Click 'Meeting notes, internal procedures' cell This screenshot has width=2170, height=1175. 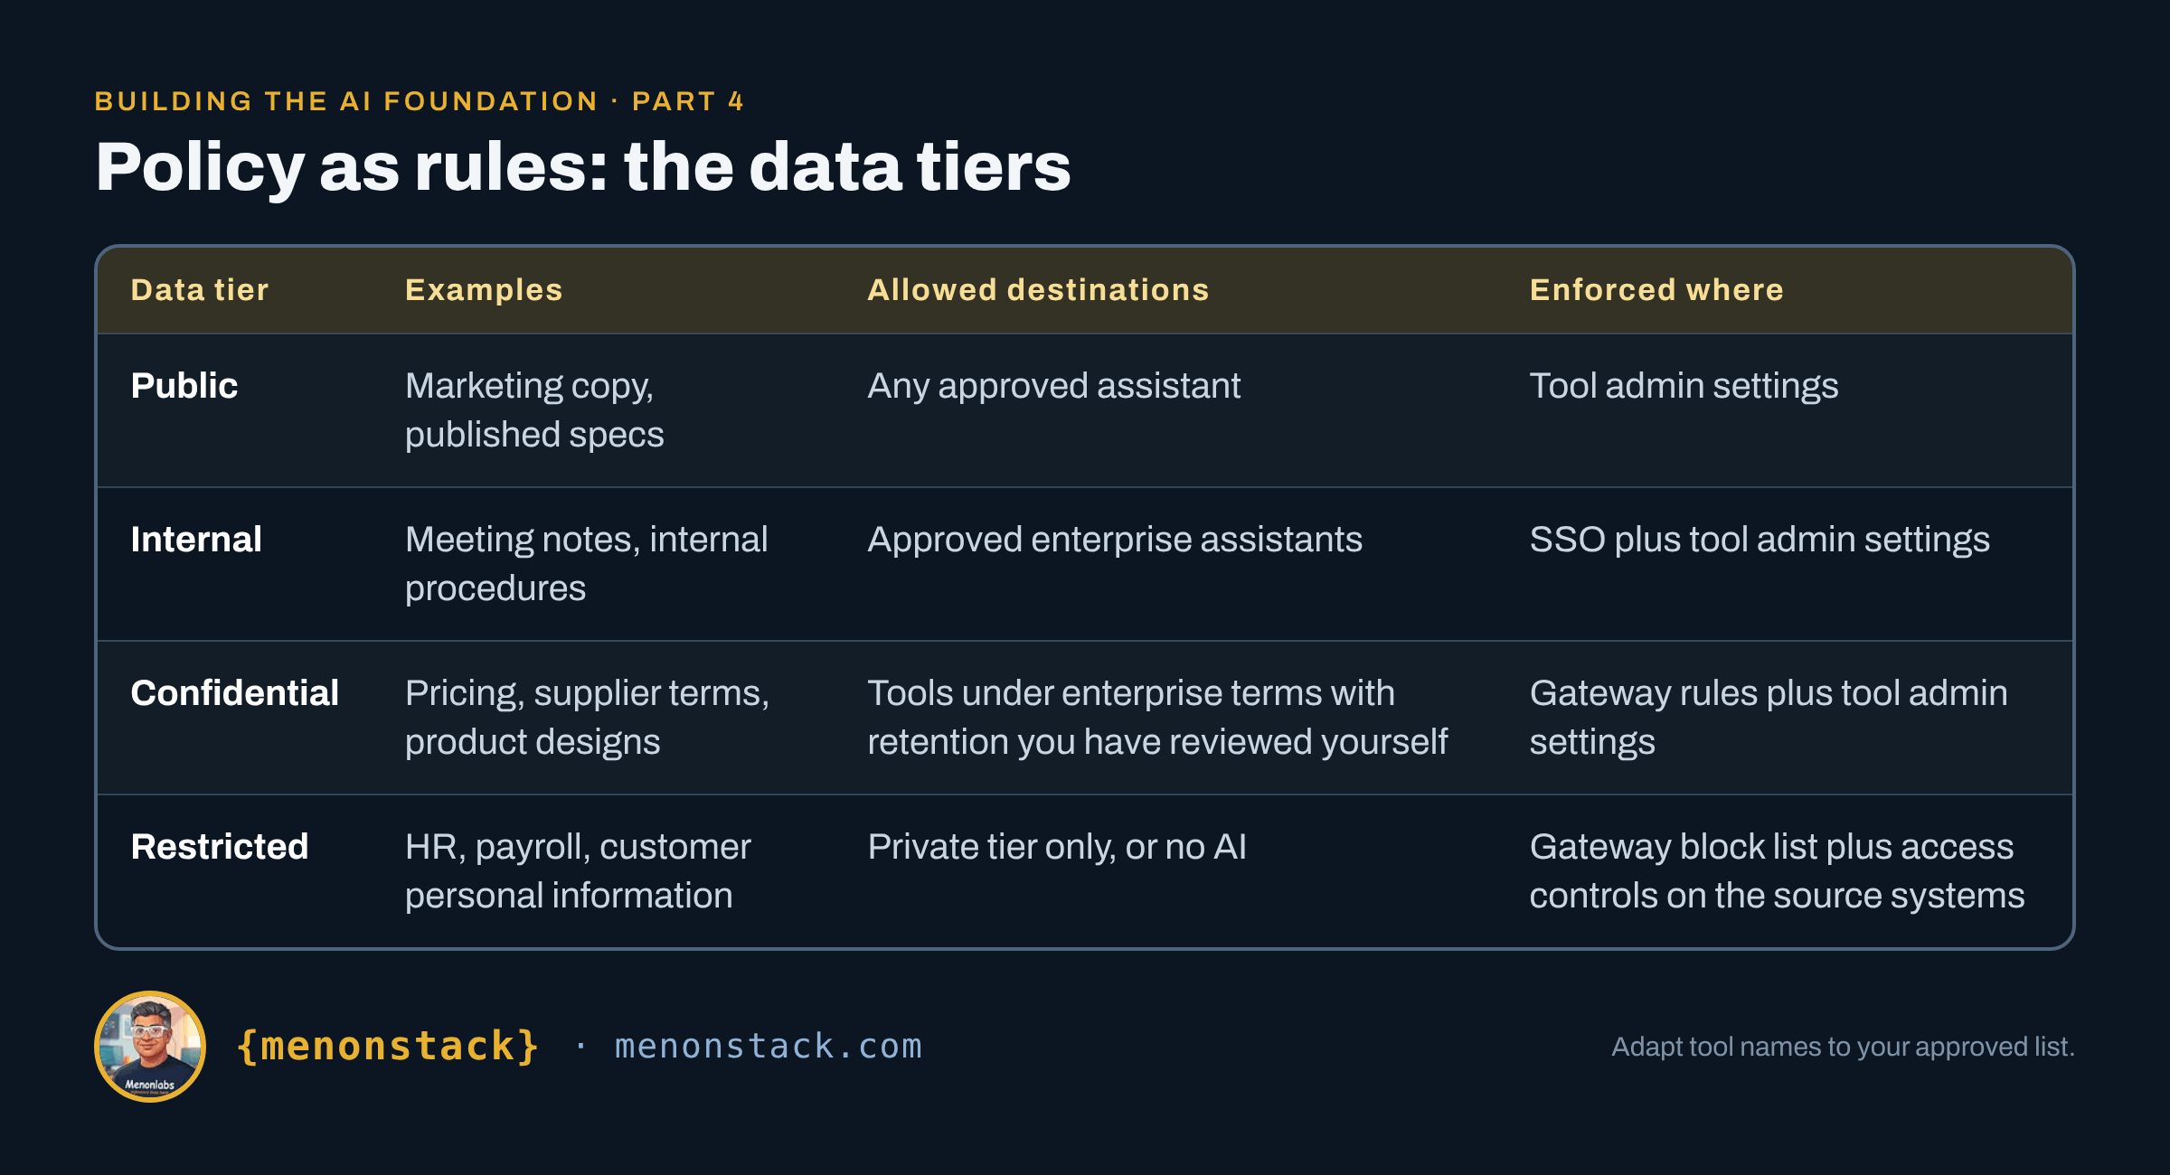(x=587, y=564)
